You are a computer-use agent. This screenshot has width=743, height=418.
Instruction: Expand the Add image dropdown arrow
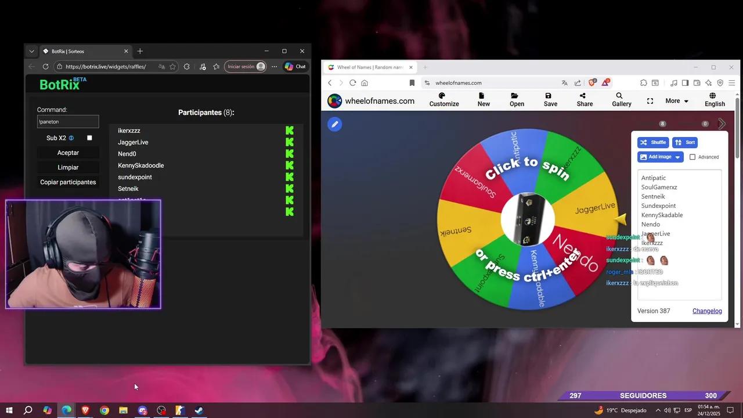tap(677, 157)
